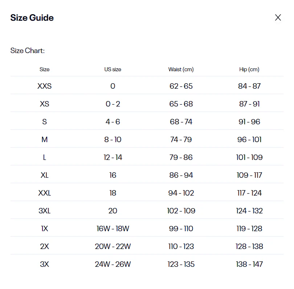Click the XL size label
The width and height of the screenshot is (294, 289).
pos(45,175)
